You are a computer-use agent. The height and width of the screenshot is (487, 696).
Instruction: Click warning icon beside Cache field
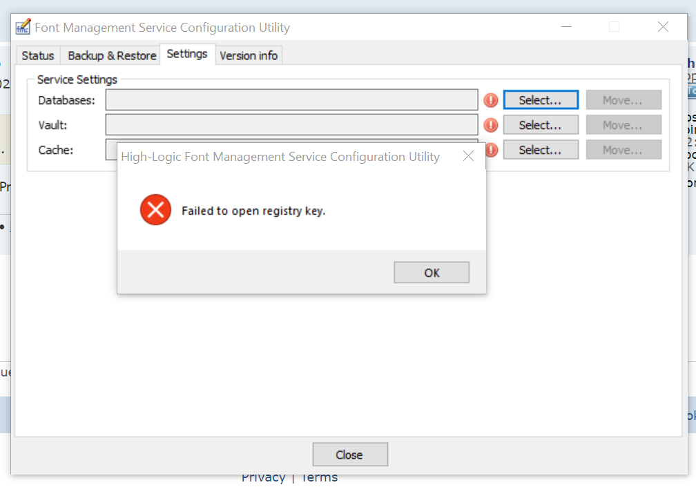click(492, 150)
